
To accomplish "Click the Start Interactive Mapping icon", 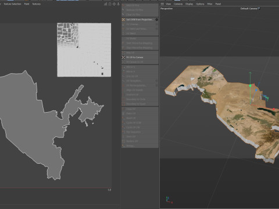I will (x=123, y=43).
